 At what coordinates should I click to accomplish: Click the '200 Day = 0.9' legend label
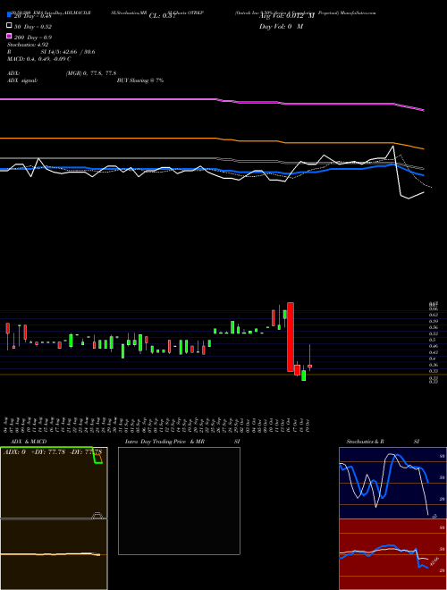(33, 38)
